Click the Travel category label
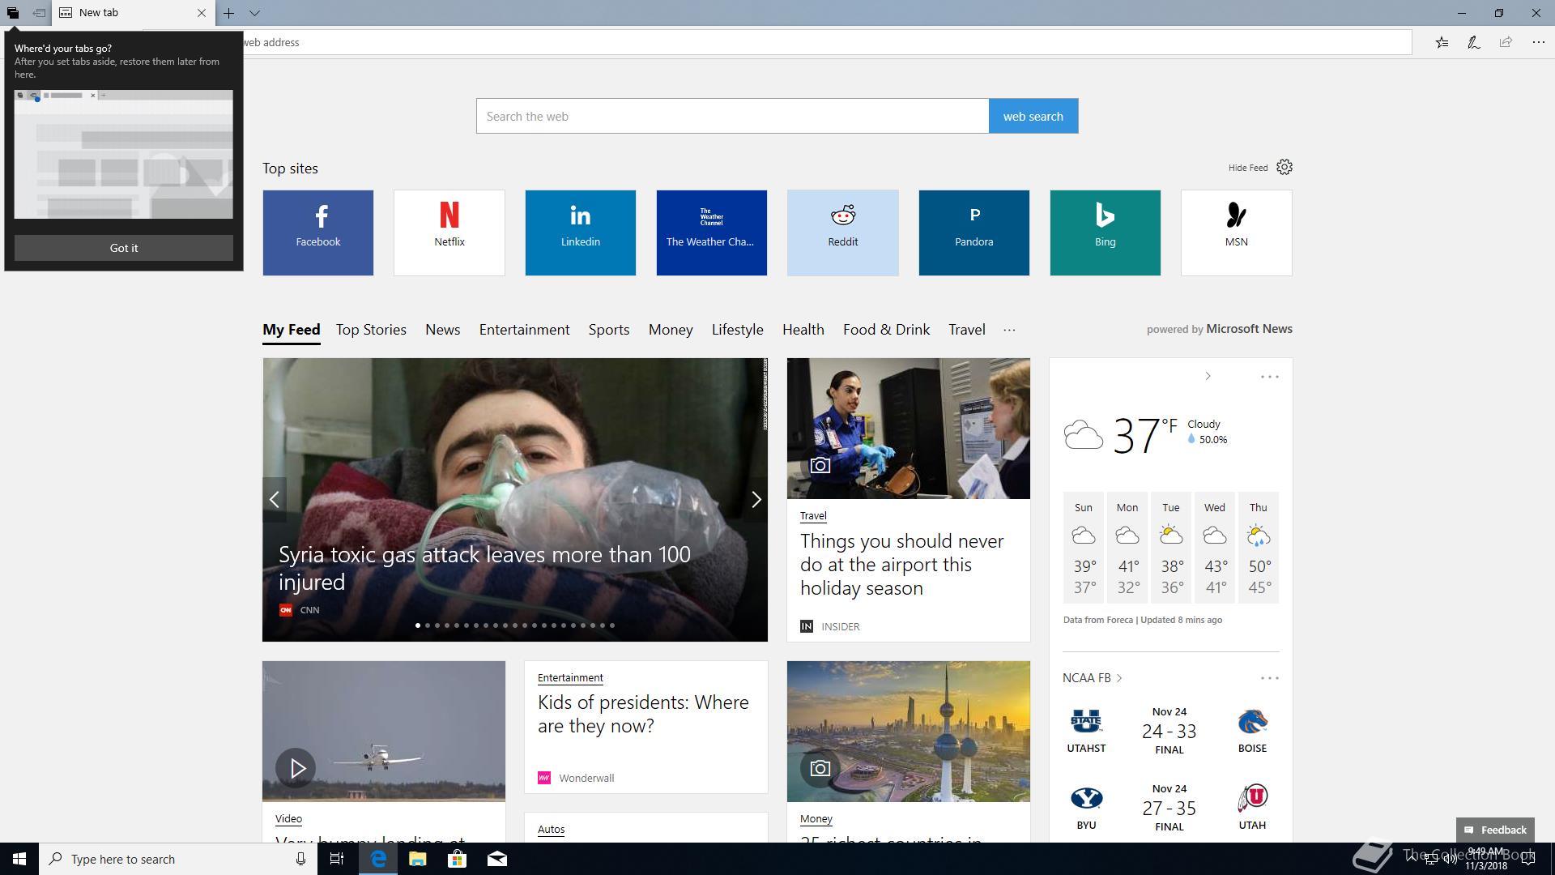This screenshot has width=1555, height=875. [813, 516]
